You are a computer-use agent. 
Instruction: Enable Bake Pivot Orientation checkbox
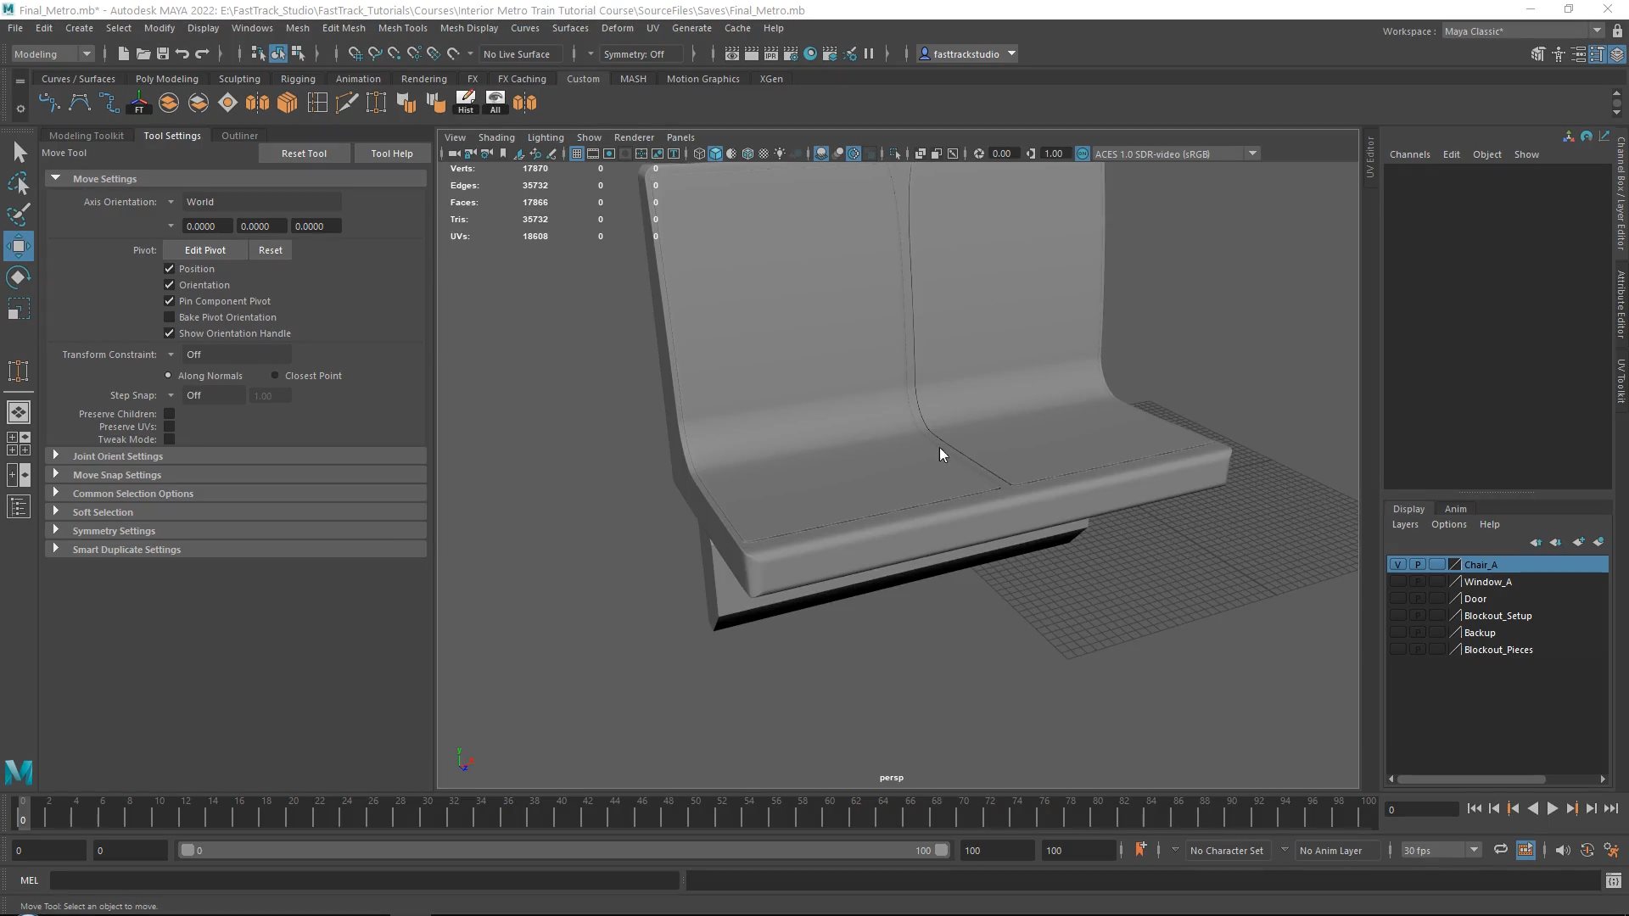169,317
